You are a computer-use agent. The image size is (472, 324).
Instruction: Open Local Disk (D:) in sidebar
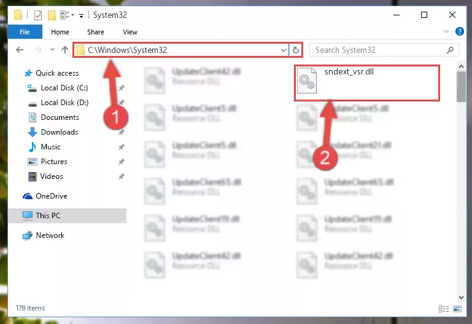pos(64,103)
